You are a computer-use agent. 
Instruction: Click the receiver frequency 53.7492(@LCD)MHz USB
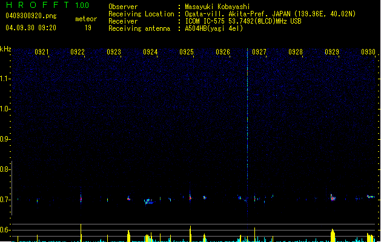pos(265,21)
